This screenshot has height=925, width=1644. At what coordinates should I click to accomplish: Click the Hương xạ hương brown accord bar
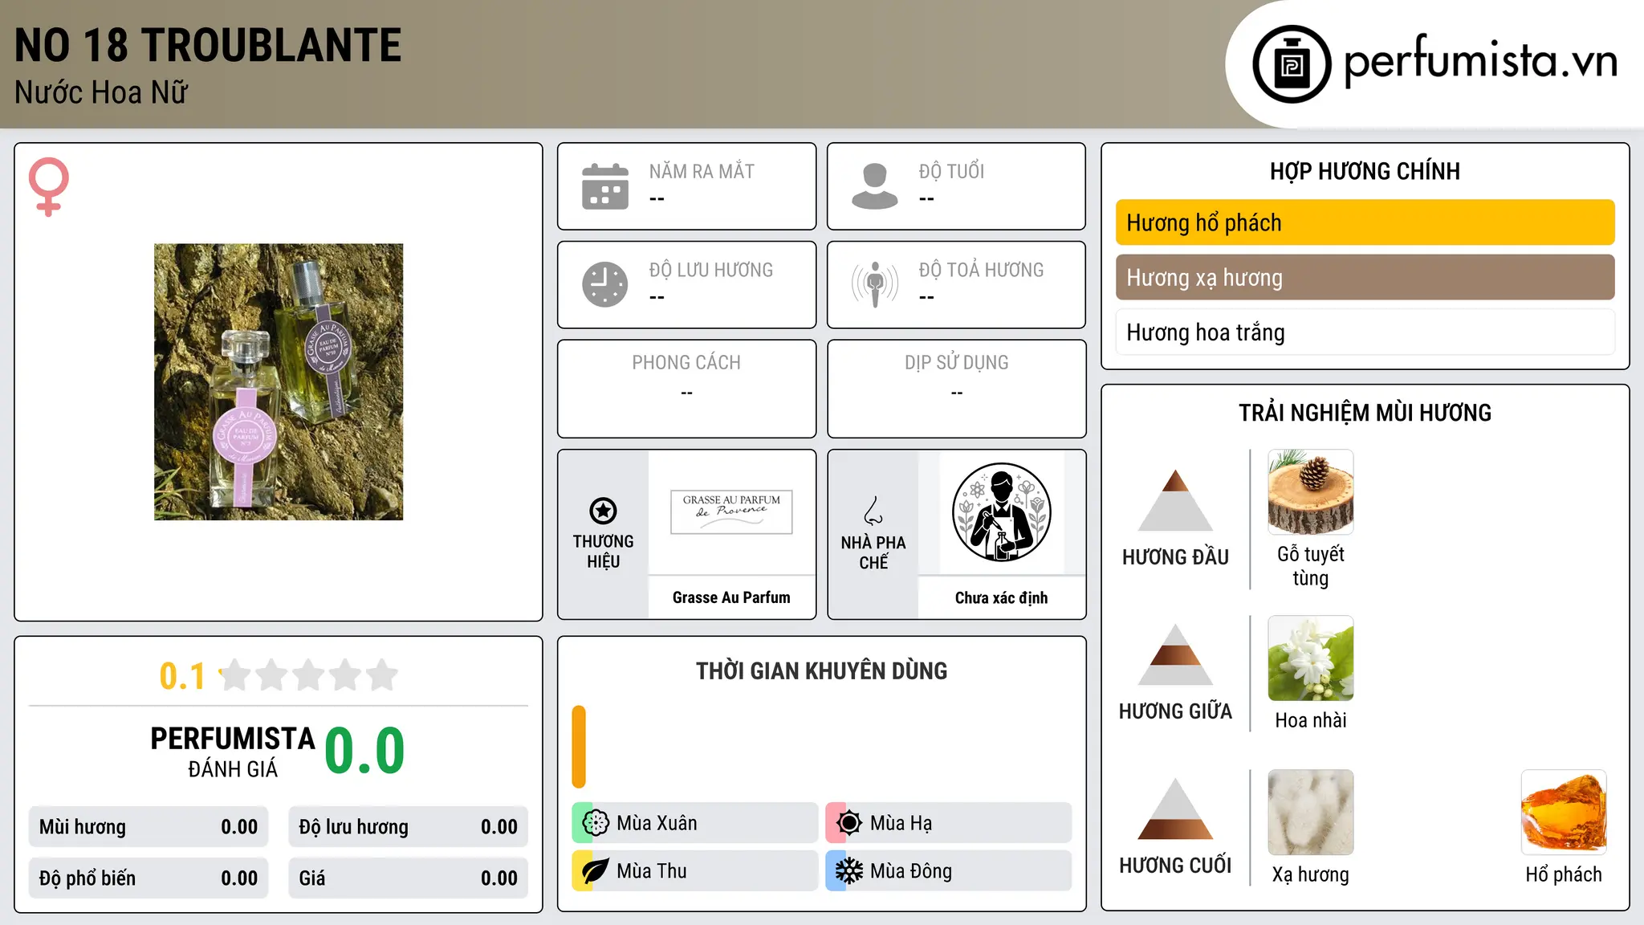pyautogui.click(x=1365, y=277)
